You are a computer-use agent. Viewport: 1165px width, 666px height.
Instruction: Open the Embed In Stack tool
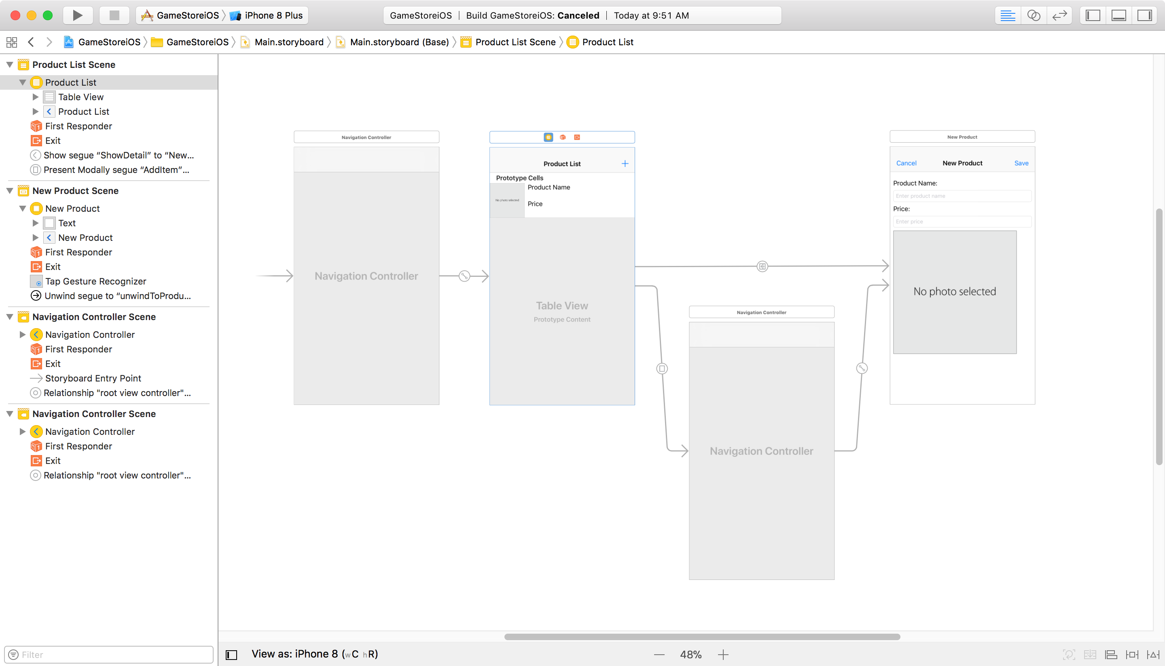1090,655
